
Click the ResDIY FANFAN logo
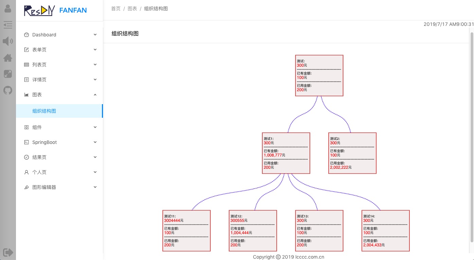(55, 10)
